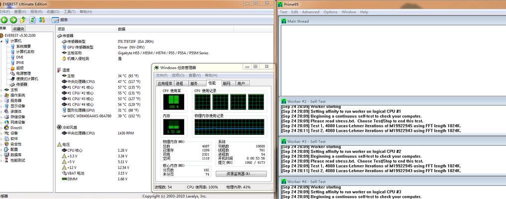Expand the 多媒体 tree node

click(x=1, y=111)
